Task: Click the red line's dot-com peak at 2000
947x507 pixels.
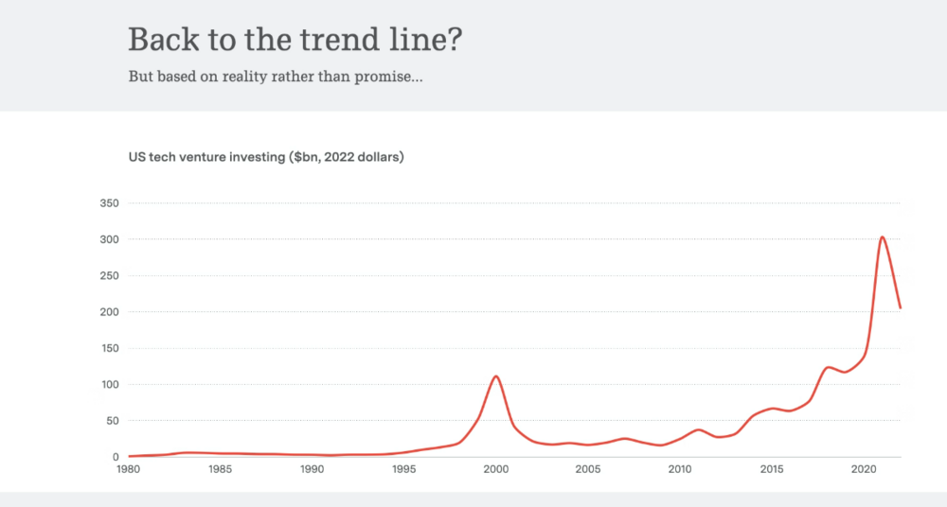Action: click(495, 376)
